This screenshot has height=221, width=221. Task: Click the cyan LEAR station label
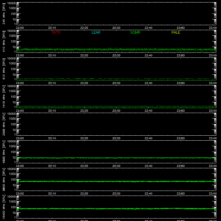[96, 32]
